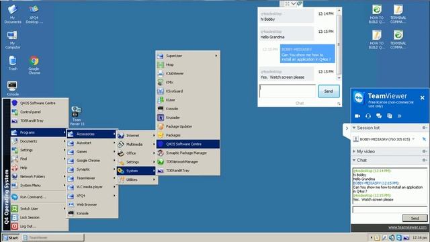Screen dimensions: 430x242
Task: Open XPQ4 Desktop icon
Action: coord(34,13)
